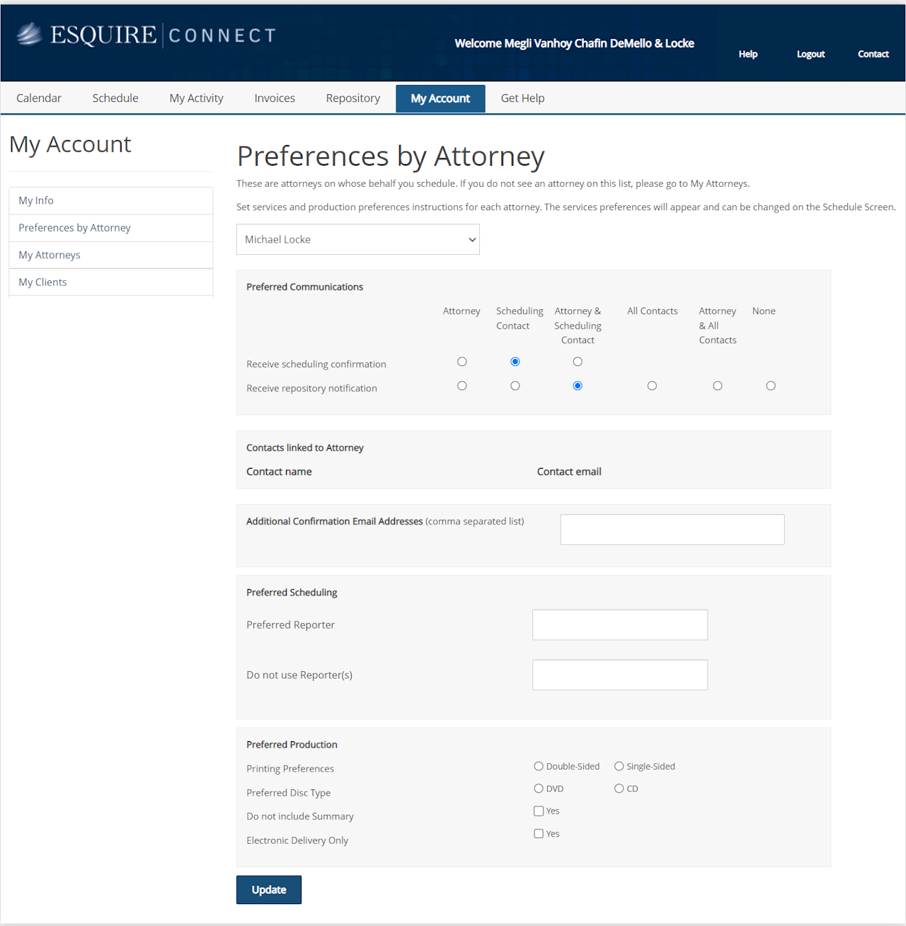Switch to the Repository tab
The height and width of the screenshot is (926, 906).
tap(352, 98)
